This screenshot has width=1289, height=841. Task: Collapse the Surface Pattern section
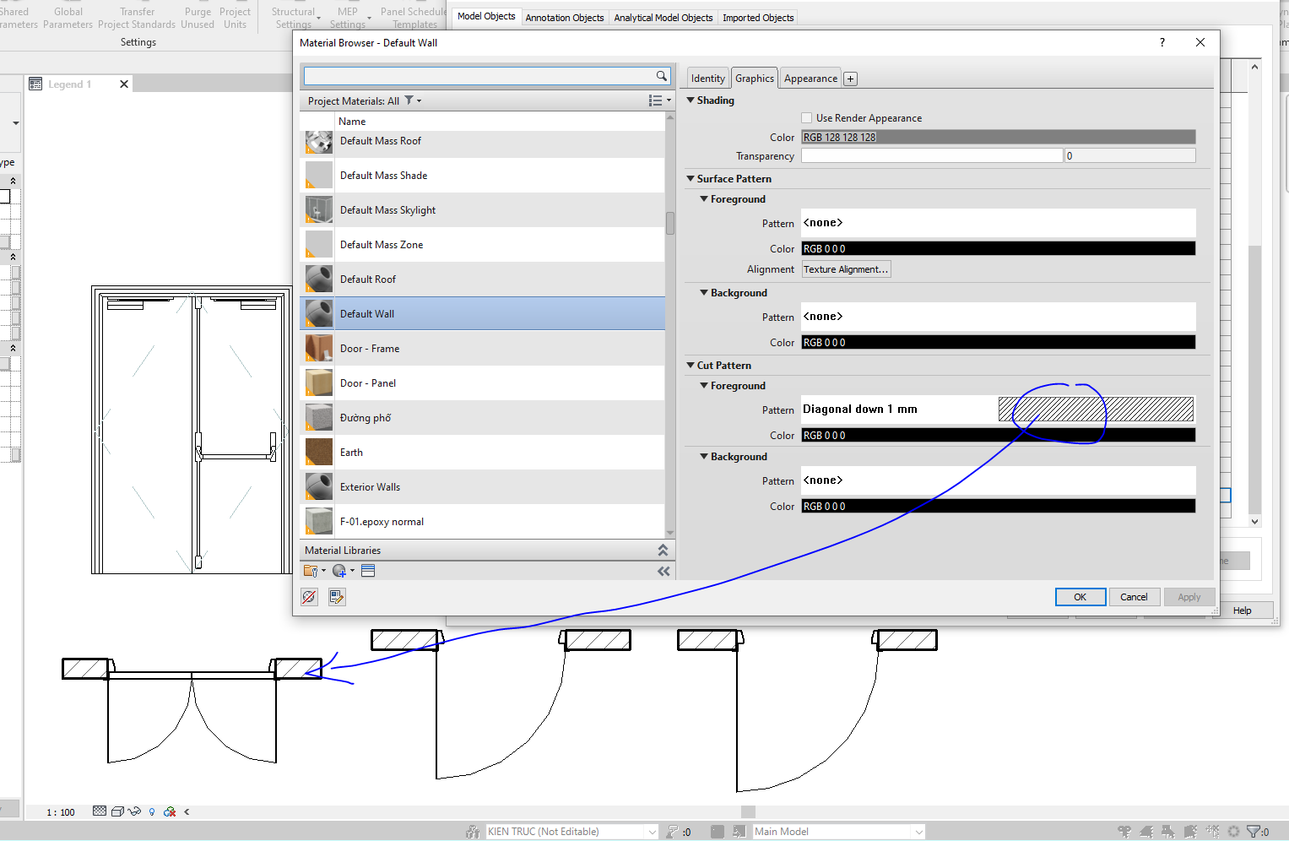coord(691,178)
